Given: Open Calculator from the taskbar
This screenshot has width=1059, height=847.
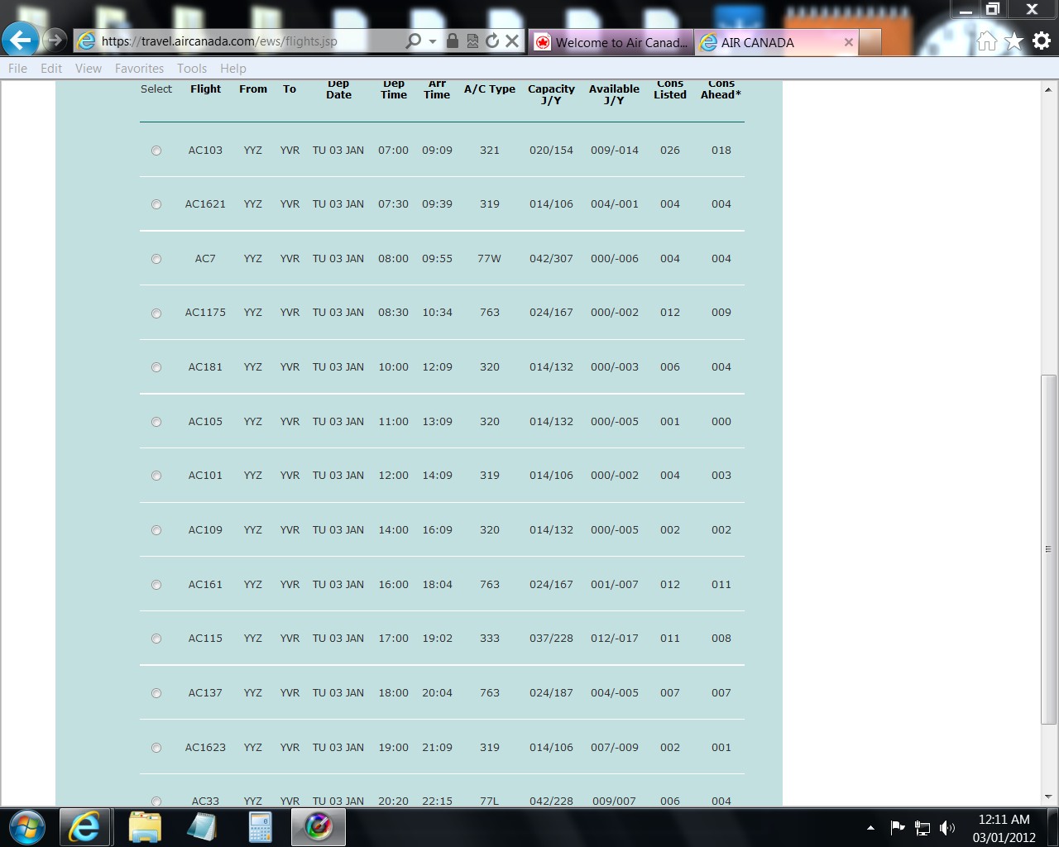Looking at the screenshot, I should (x=261, y=826).
